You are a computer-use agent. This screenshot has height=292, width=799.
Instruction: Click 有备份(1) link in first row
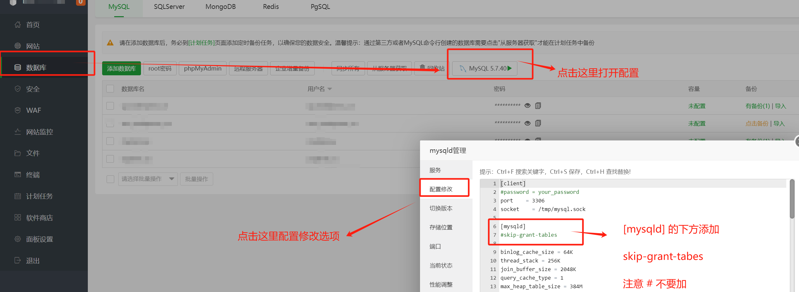pos(758,106)
